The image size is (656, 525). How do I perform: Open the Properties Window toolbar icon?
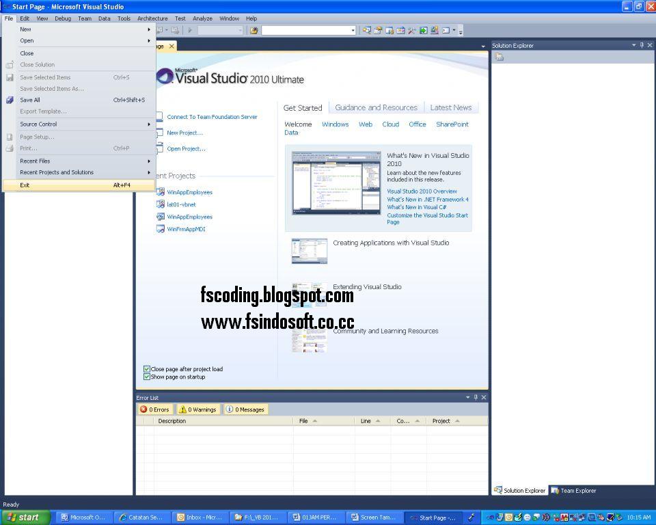pos(389,30)
